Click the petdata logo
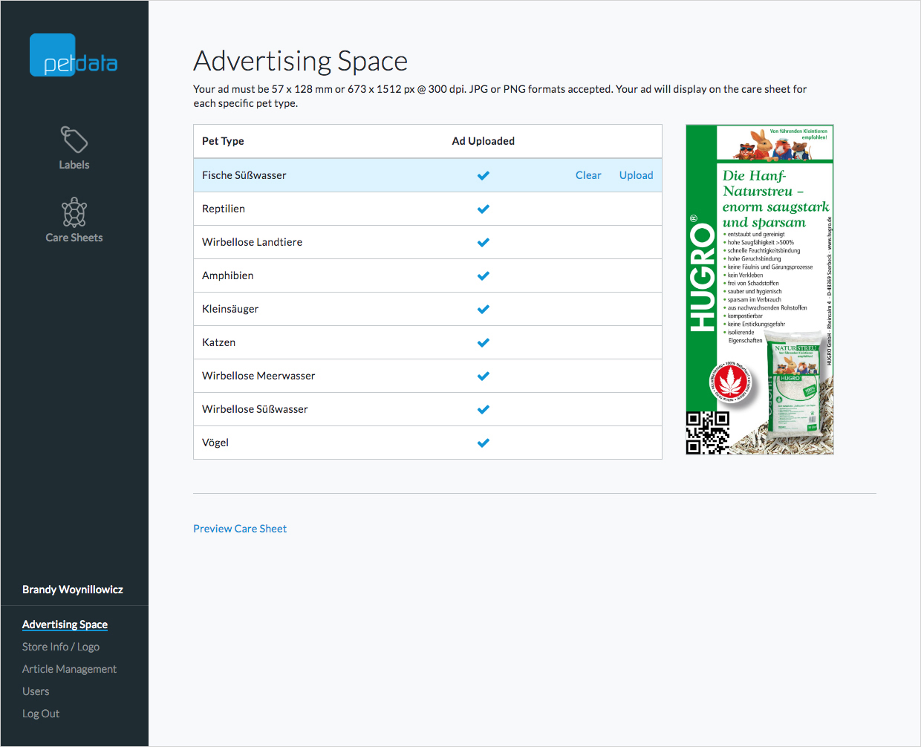This screenshot has height=747, width=921. [x=74, y=56]
